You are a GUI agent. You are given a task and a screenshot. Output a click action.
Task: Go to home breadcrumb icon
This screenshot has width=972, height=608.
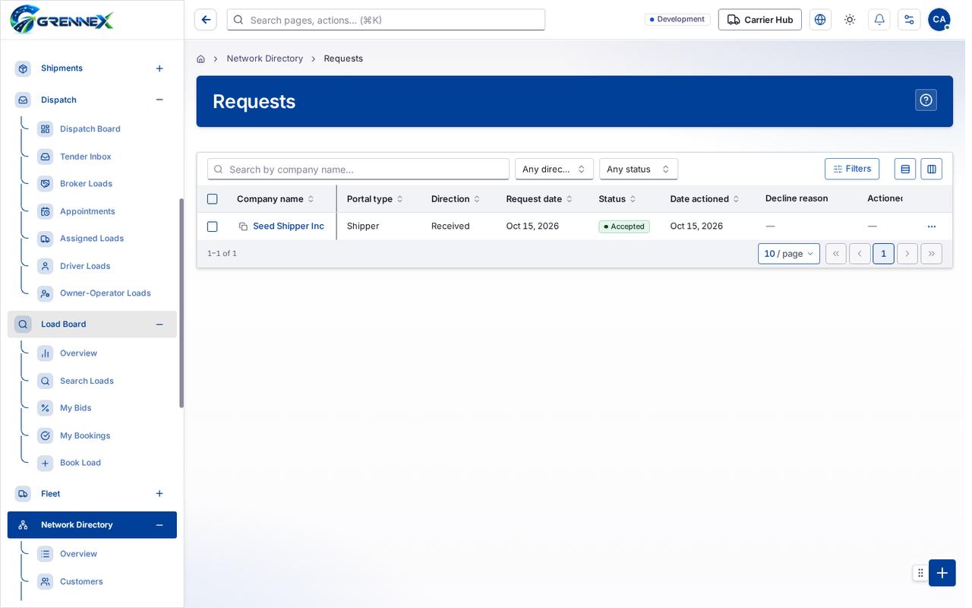point(200,59)
